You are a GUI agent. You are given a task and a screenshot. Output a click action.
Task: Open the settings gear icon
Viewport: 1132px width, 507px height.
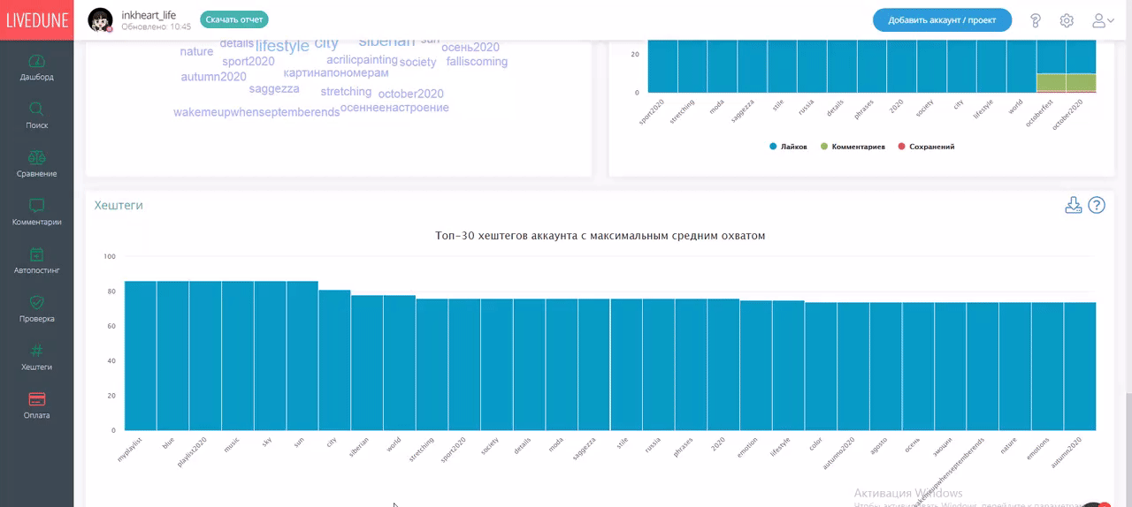pos(1067,20)
